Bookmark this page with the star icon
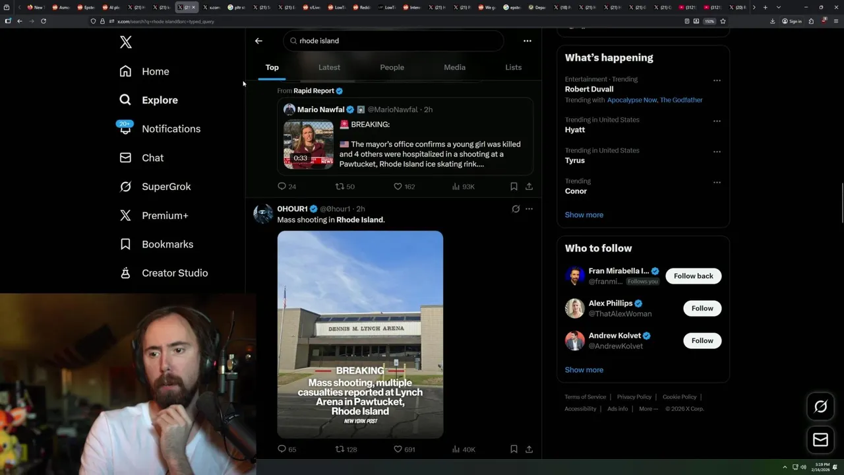 [723, 21]
